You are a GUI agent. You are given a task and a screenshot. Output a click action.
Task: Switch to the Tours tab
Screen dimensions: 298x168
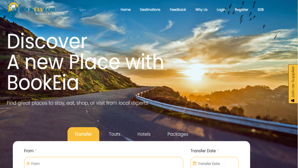click(x=115, y=134)
